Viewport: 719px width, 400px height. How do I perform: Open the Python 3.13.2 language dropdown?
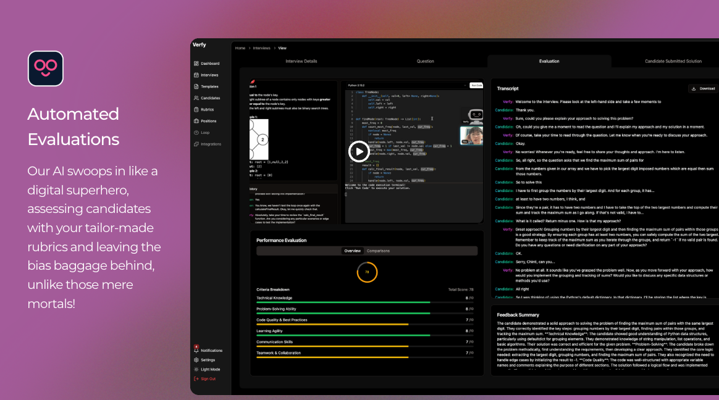407,85
